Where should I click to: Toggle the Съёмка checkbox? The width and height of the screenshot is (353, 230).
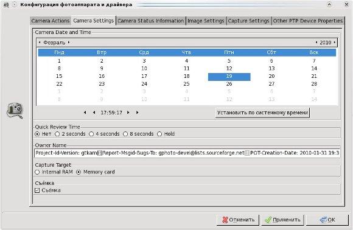click(x=37, y=190)
